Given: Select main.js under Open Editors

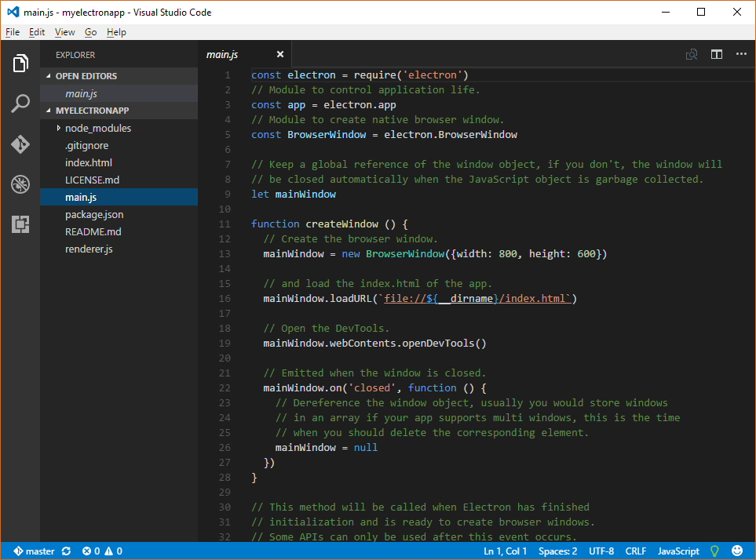Looking at the screenshot, I should (119, 93).
